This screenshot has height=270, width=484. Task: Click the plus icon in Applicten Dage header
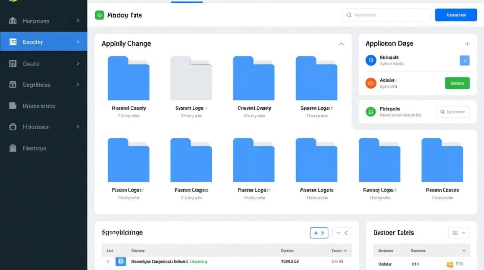tap(467, 44)
